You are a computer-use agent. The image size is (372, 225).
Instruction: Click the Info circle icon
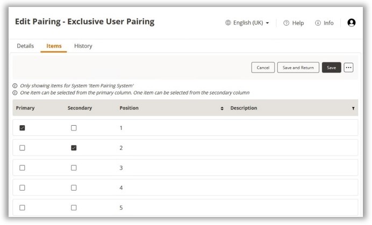pyautogui.click(x=318, y=23)
